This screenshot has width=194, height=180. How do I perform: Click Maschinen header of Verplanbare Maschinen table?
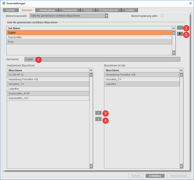pyautogui.click(x=48, y=70)
